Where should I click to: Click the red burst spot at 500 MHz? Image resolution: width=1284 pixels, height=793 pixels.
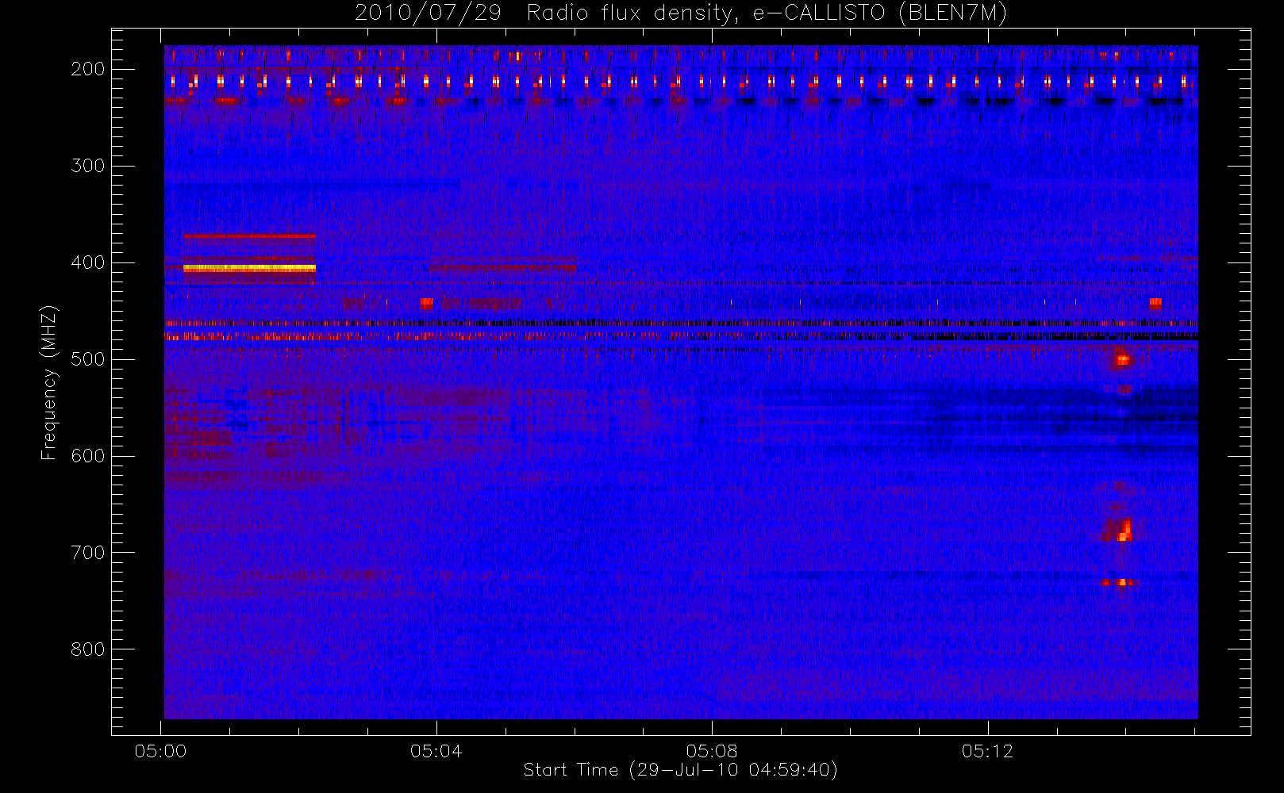(x=1121, y=358)
